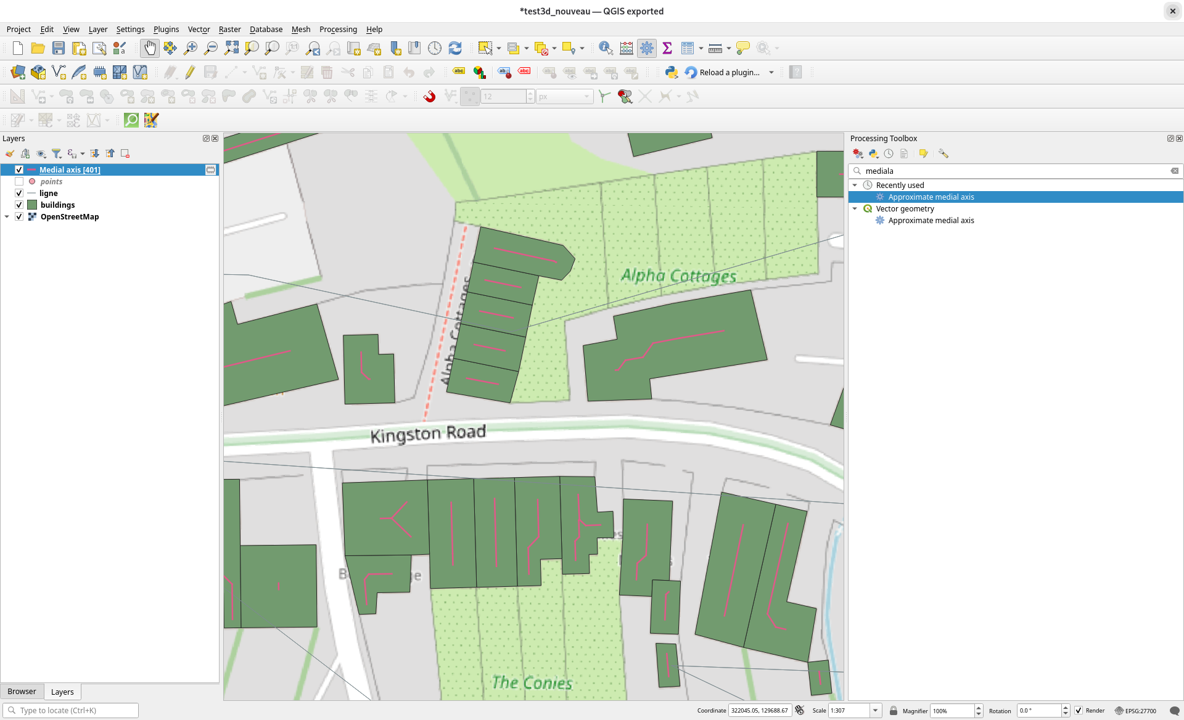Screen dimensions: 1184x720
Task: Open the Processing menu
Action: [337, 29]
